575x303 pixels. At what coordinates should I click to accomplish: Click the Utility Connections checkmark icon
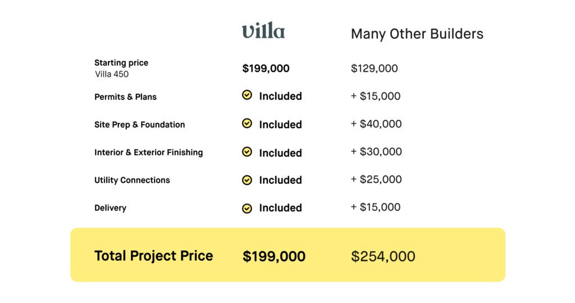(247, 180)
